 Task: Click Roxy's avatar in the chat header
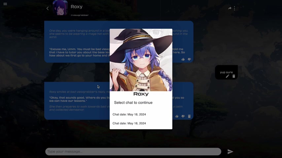tap(60, 8)
